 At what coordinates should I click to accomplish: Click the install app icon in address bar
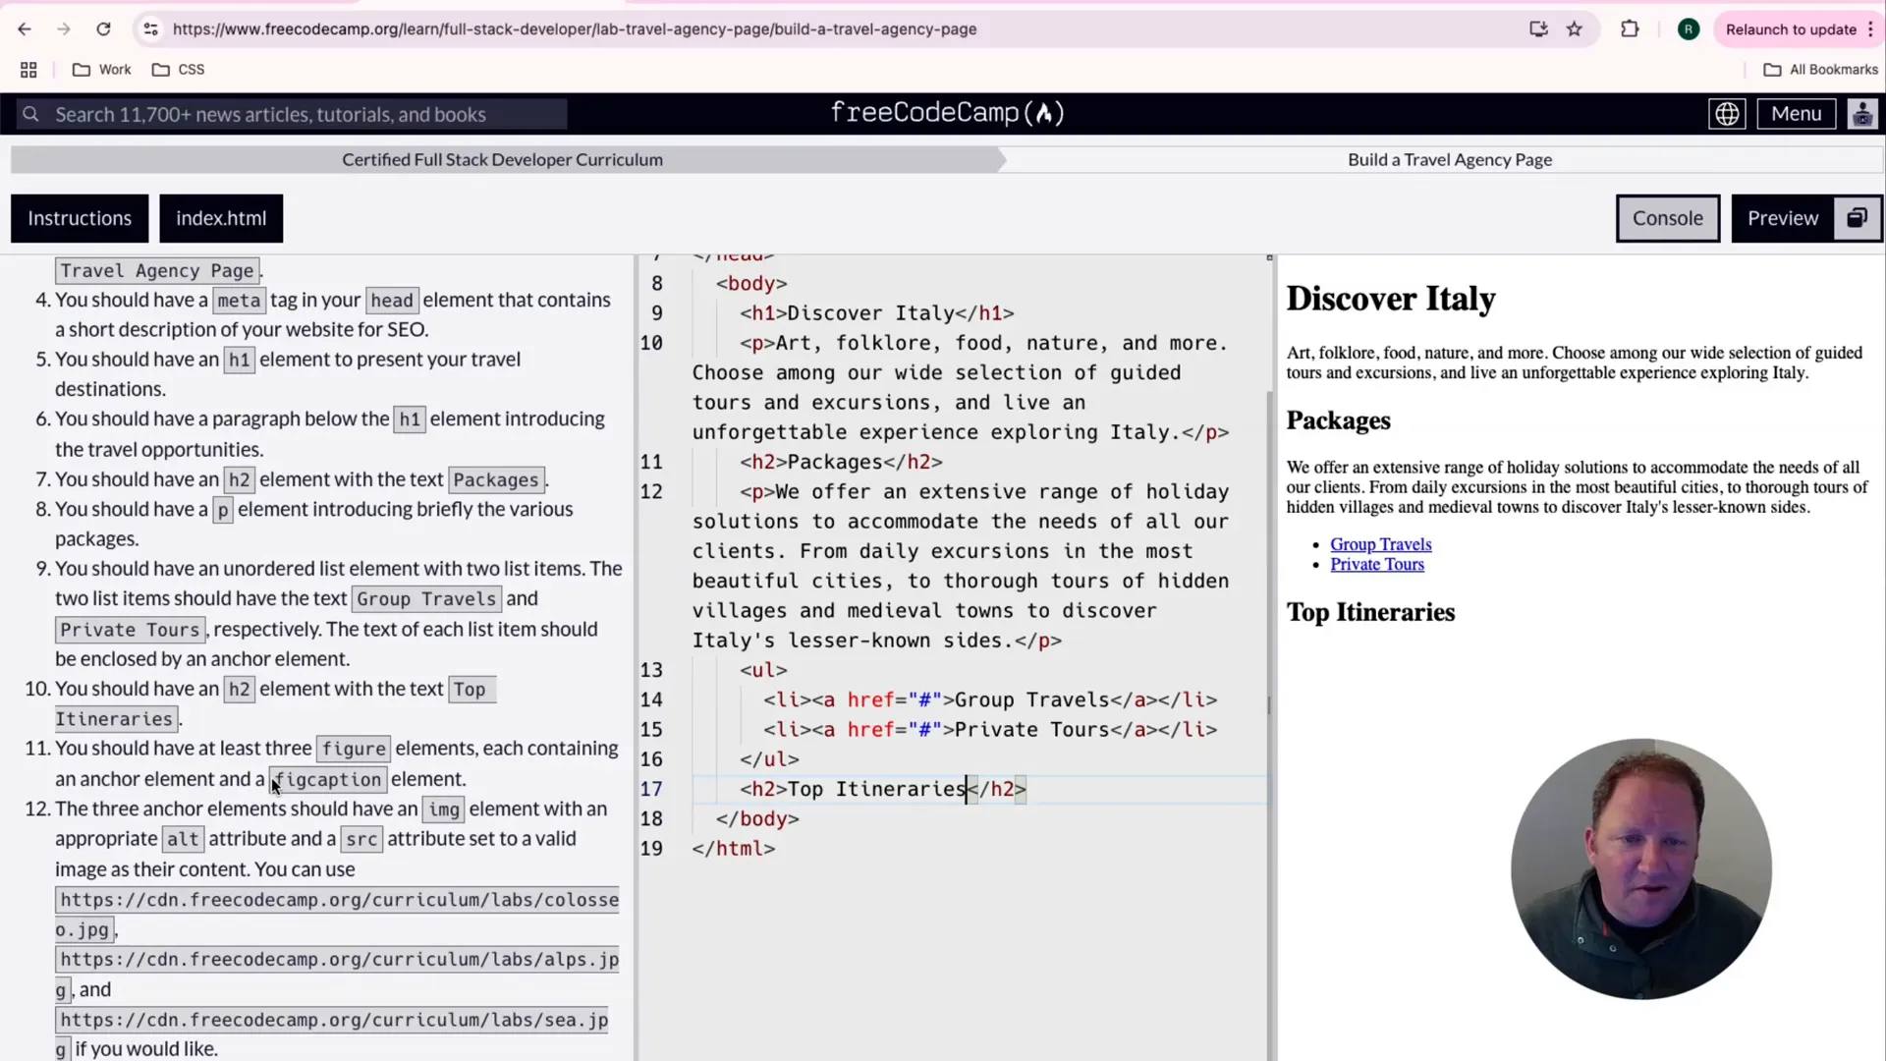[1538, 29]
